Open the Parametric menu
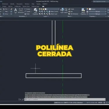This screenshot has height=109, width=109. click(x=19, y=4)
